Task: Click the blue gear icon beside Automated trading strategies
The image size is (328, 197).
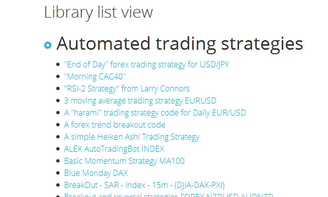Action: click(48, 45)
